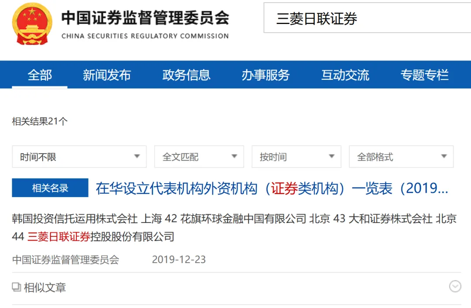The width and height of the screenshot is (471, 308).
Task: Expand the 全部格式 file format dropdown
Action: click(401, 157)
